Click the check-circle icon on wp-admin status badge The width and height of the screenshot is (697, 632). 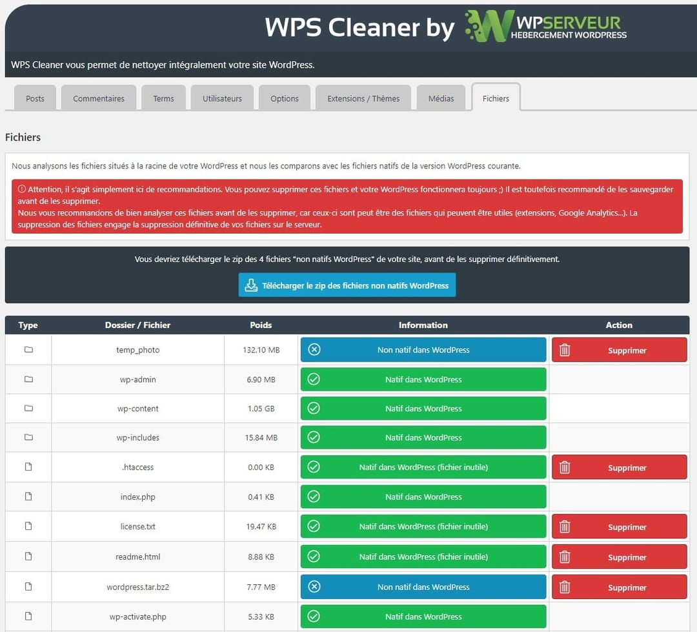[314, 379]
